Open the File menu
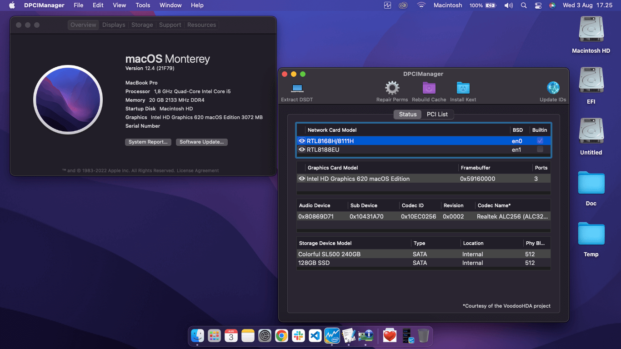The width and height of the screenshot is (621, 349). click(x=79, y=5)
